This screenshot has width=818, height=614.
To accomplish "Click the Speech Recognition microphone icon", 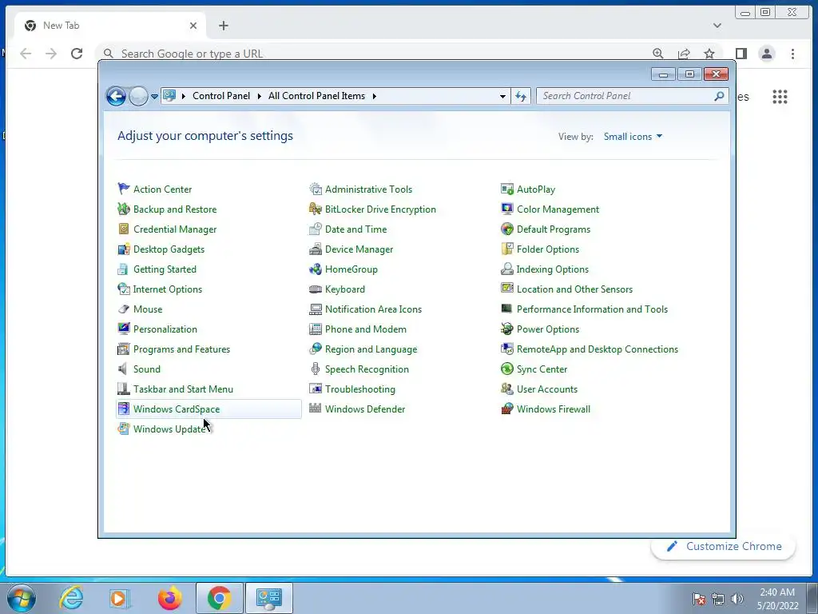I will pyautogui.click(x=315, y=369).
